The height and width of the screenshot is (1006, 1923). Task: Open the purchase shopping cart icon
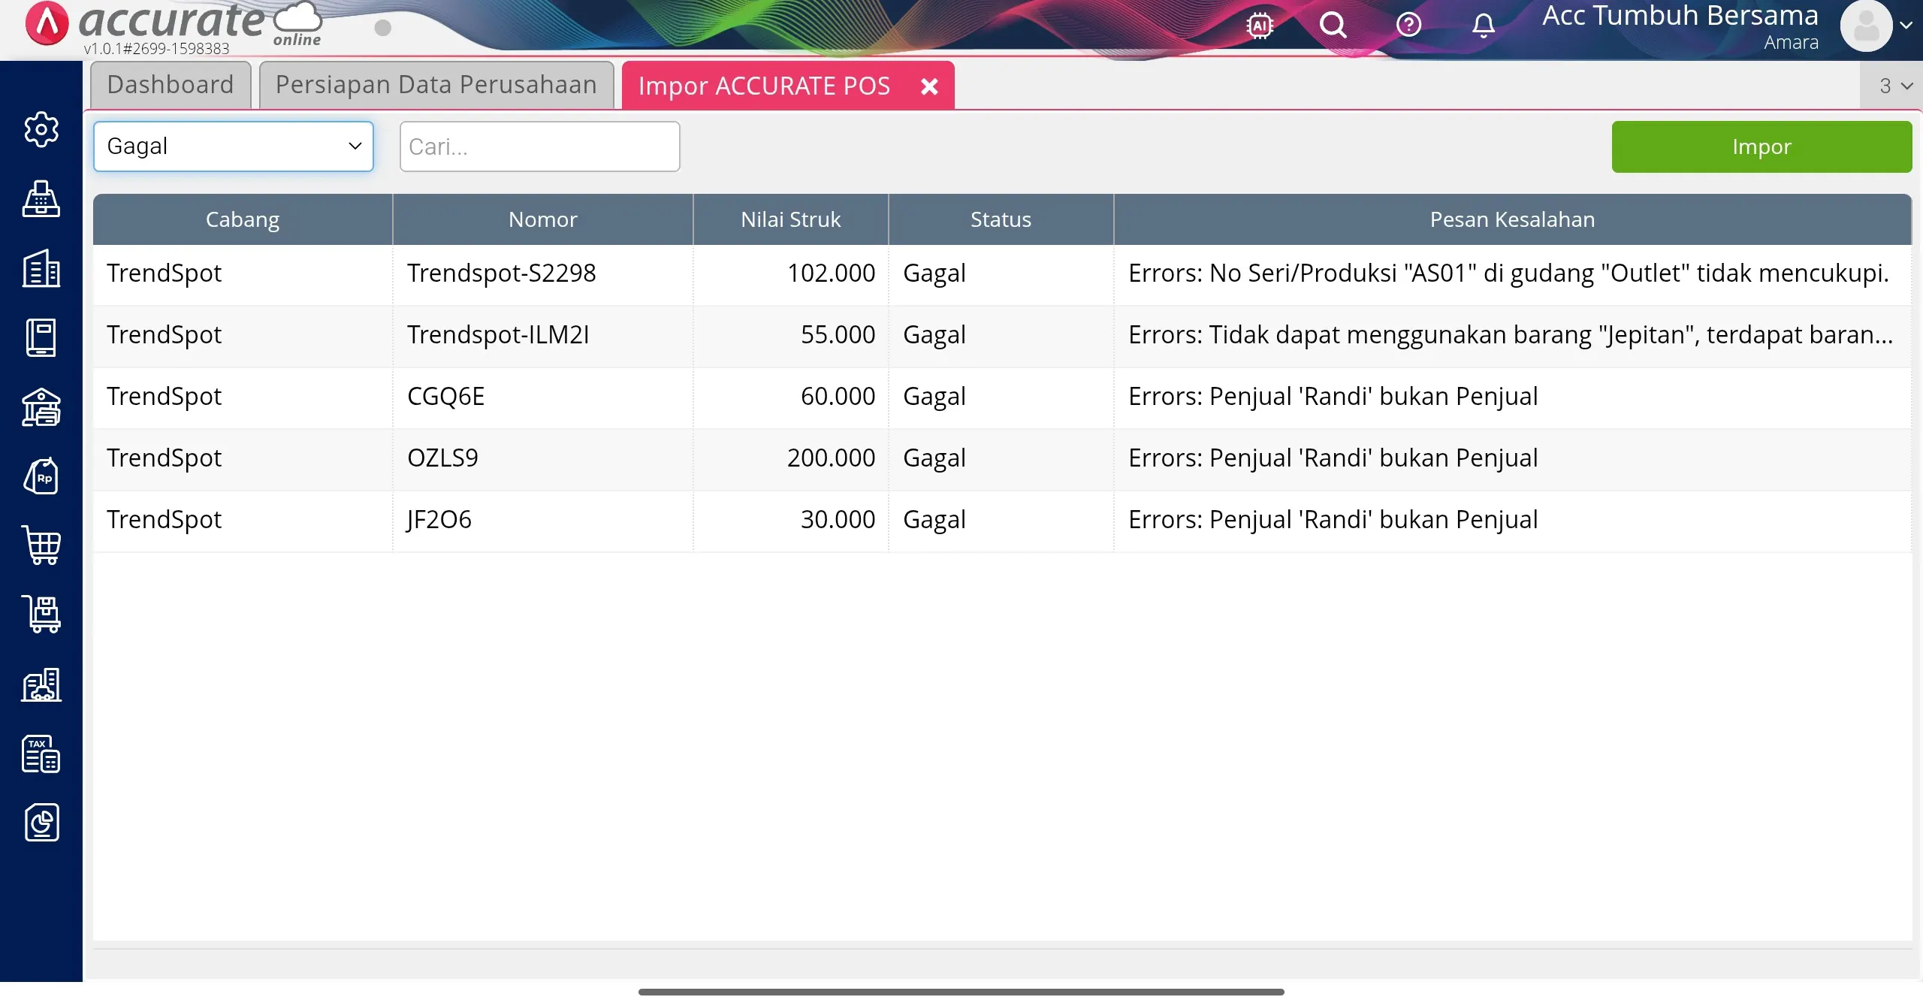(x=41, y=545)
